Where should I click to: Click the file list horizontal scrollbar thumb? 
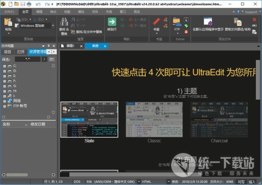tap(17, 175)
